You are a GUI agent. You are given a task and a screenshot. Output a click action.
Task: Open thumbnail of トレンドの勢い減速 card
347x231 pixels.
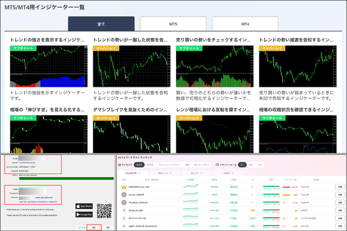tap(298, 66)
